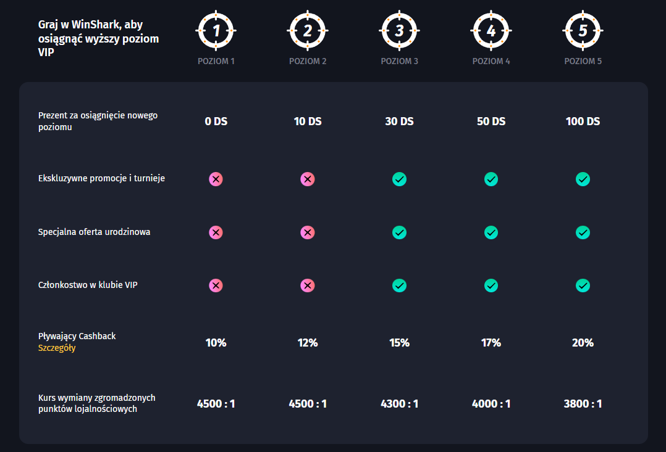
Task: Select the POZIOM 5 label
Action: point(583,61)
